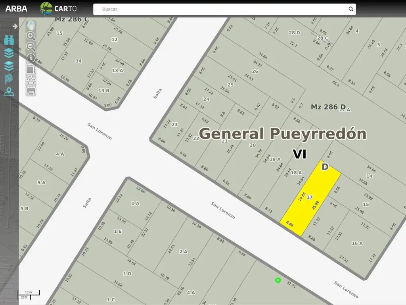Activate the parcel info tool

(31, 58)
